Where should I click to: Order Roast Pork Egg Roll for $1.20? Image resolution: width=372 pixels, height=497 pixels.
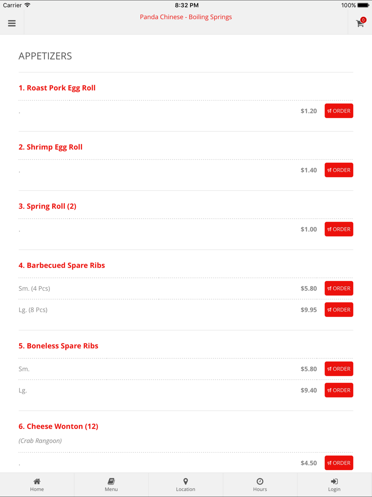click(x=339, y=111)
